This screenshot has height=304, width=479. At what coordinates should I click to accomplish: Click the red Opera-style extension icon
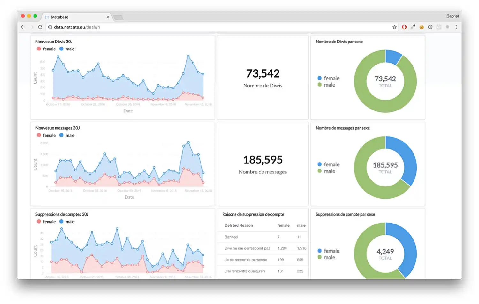click(404, 27)
